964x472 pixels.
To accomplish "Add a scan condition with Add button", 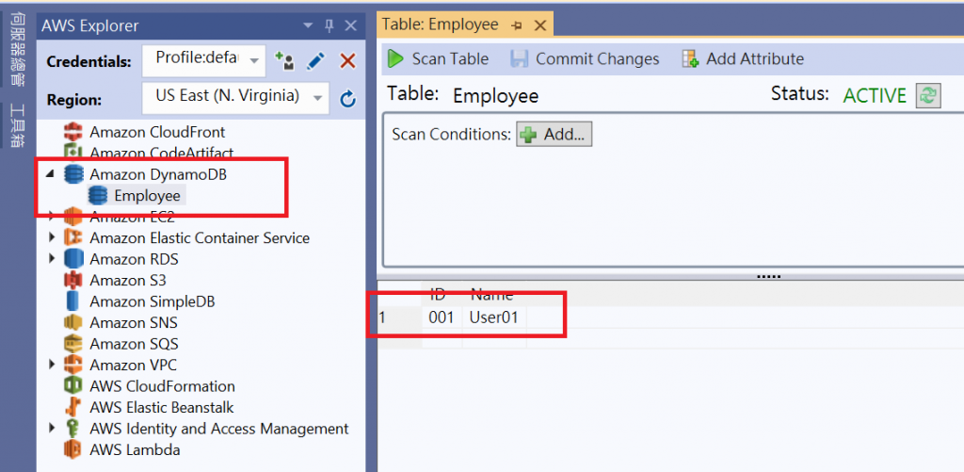I will click(554, 134).
